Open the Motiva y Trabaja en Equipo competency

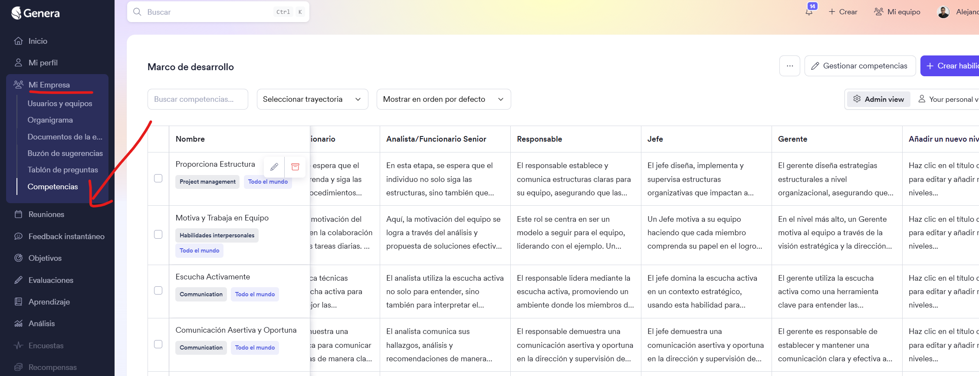(x=222, y=218)
